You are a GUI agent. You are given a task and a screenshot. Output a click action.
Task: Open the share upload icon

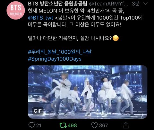click(126, 125)
